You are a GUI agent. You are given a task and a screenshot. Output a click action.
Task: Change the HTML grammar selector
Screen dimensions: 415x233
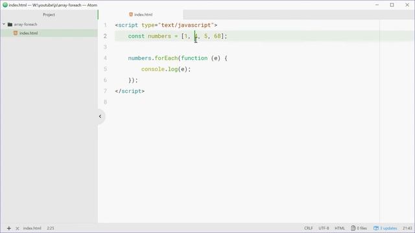point(340,228)
